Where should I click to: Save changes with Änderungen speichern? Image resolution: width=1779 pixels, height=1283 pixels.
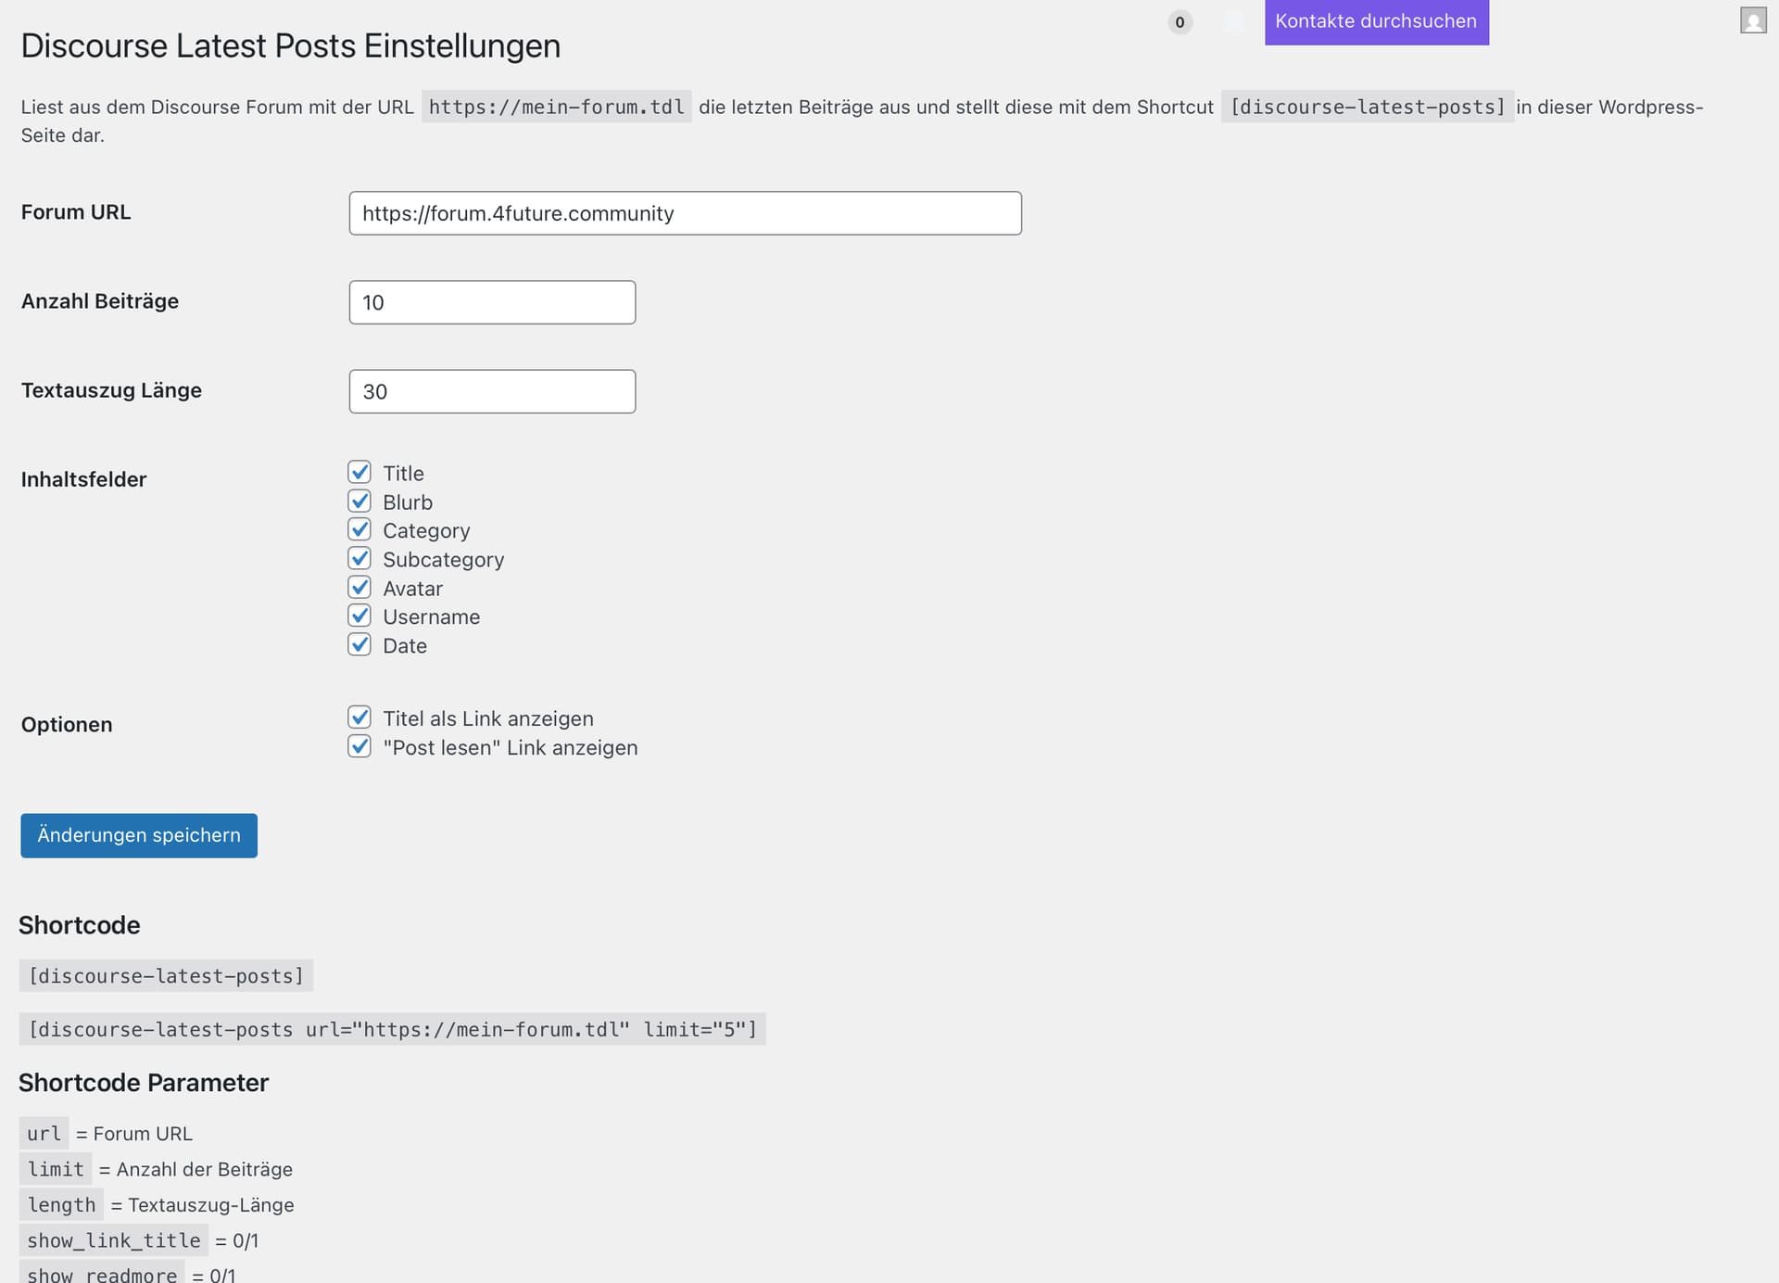click(139, 835)
